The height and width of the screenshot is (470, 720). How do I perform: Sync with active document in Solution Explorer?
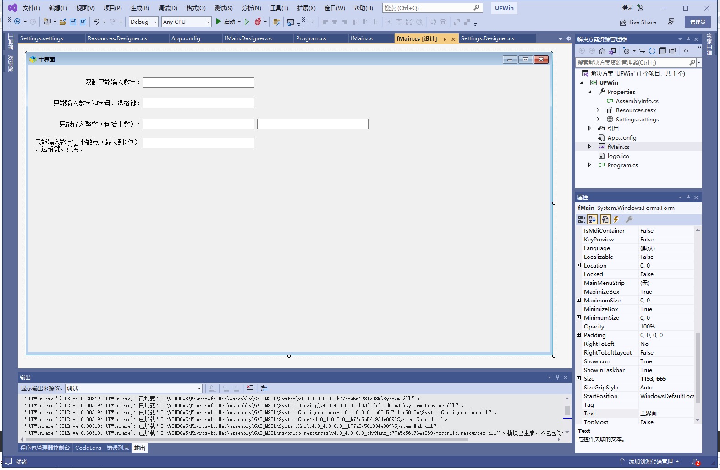[642, 51]
